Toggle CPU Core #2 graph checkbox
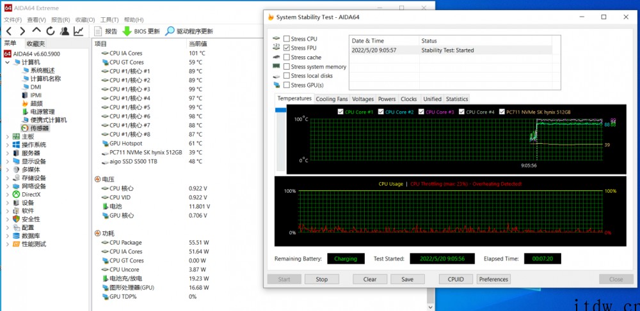 [381, 112]
